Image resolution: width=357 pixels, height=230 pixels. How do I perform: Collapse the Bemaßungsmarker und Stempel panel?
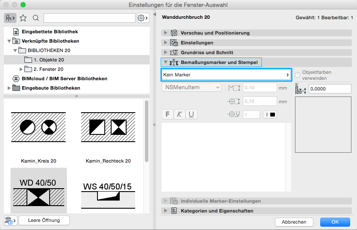point(166,62)
